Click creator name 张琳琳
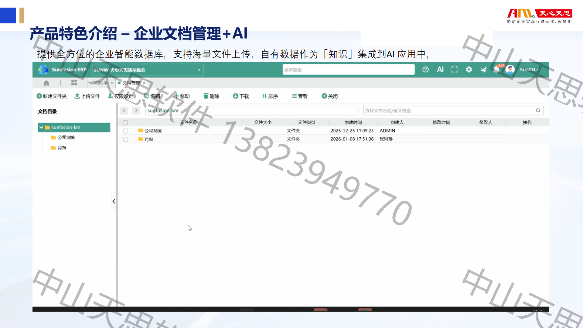 coord(386,139)
